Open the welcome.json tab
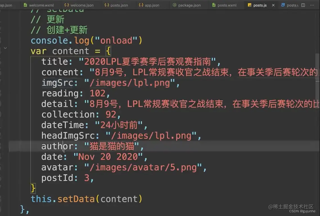This screenshot has height=216, width=320. pos(79,5)
